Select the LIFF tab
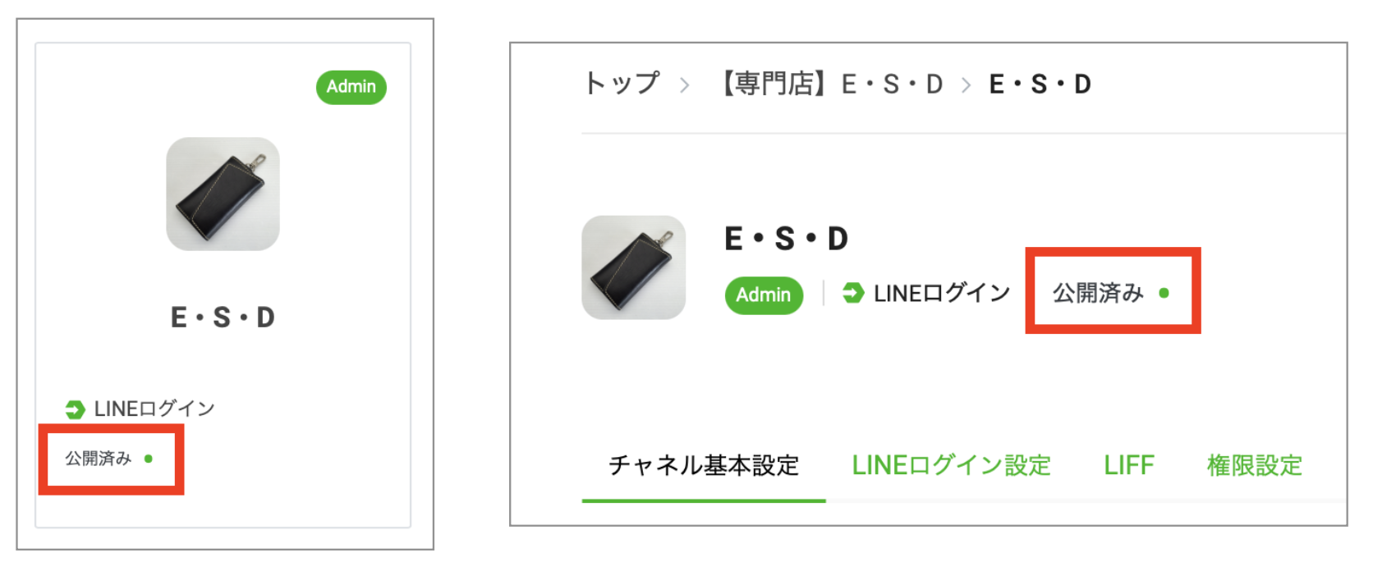Image resolution: width=1373 pixels, height=571 pixels. point(1128,466)
